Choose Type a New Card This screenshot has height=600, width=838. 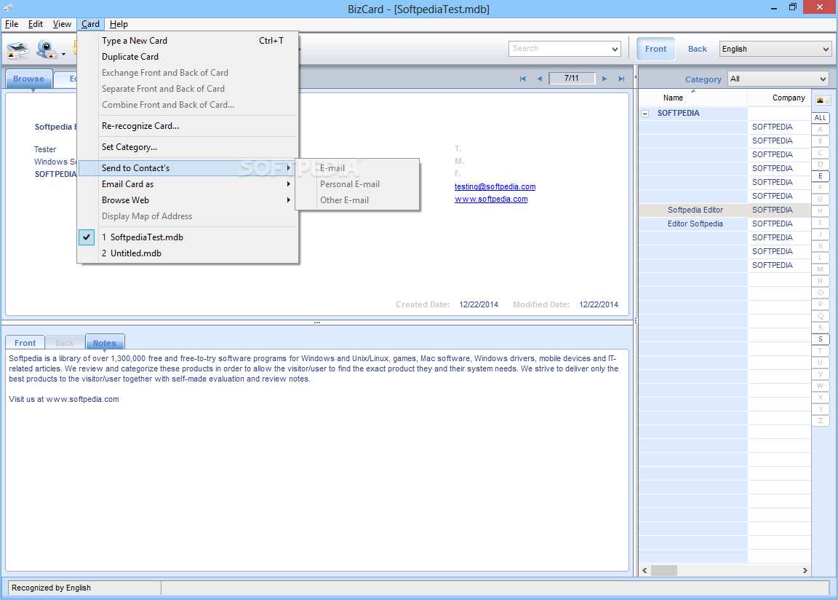(x=187, y=41)
